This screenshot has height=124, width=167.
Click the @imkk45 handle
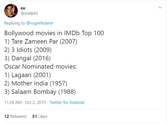click(30, 13)
